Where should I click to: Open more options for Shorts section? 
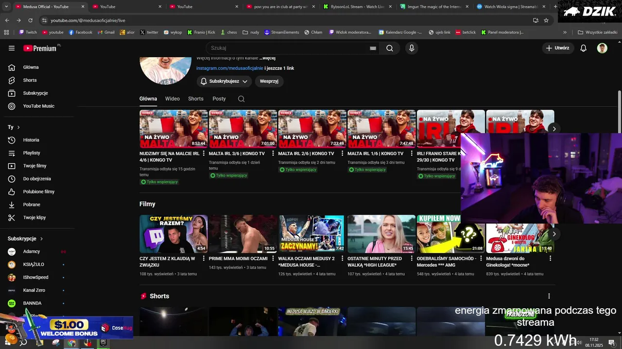point(549,296)
